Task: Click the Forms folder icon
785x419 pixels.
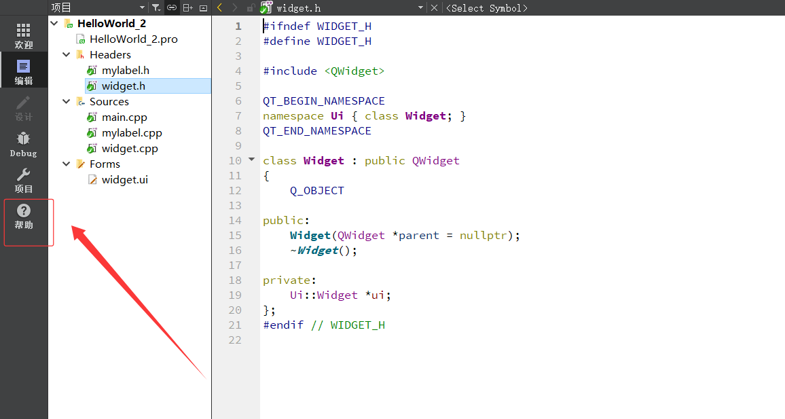Action: [81, 164]
